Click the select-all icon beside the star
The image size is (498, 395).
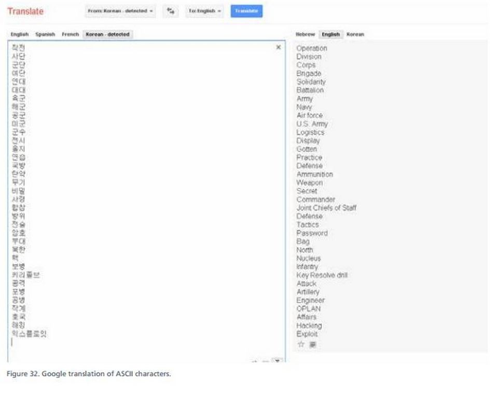[x=313, y=344]
